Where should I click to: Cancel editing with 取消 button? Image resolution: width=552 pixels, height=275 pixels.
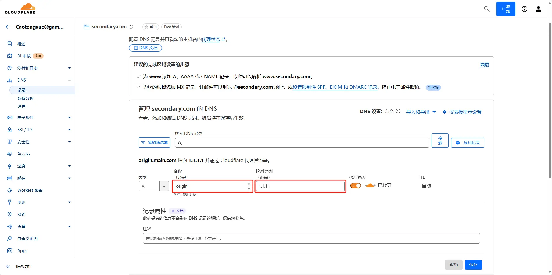pyautogui.click(x=454, y=265)
